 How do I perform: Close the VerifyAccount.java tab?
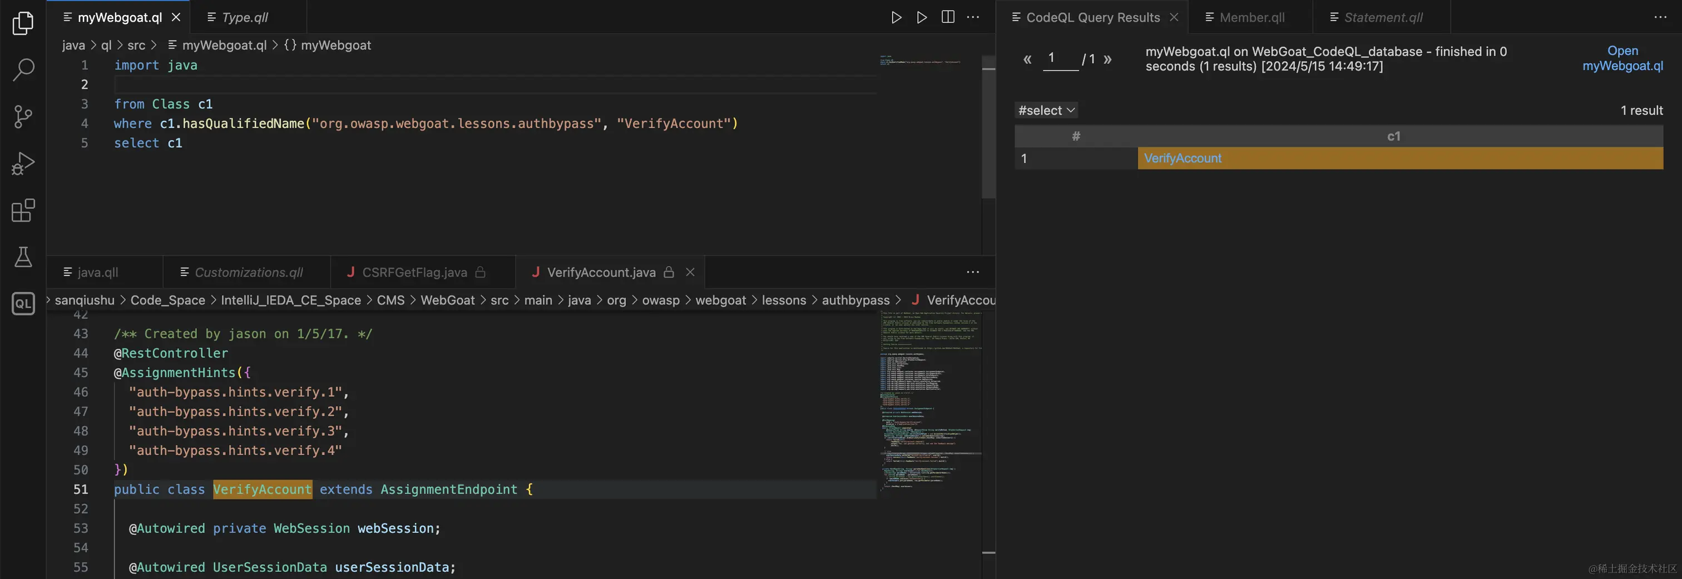[x=690, y=272]
